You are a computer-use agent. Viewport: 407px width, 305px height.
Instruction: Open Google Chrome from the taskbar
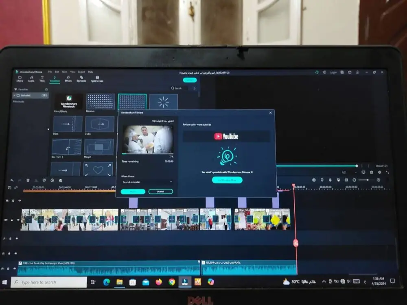click(x=172, y=282)
